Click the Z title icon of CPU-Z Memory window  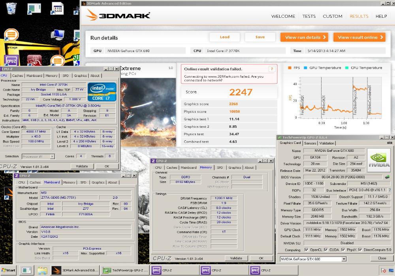(x=153, y=161)
